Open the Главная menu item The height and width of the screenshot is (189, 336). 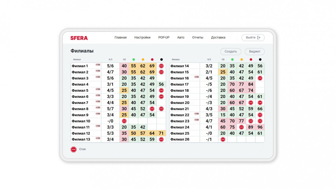121,38
